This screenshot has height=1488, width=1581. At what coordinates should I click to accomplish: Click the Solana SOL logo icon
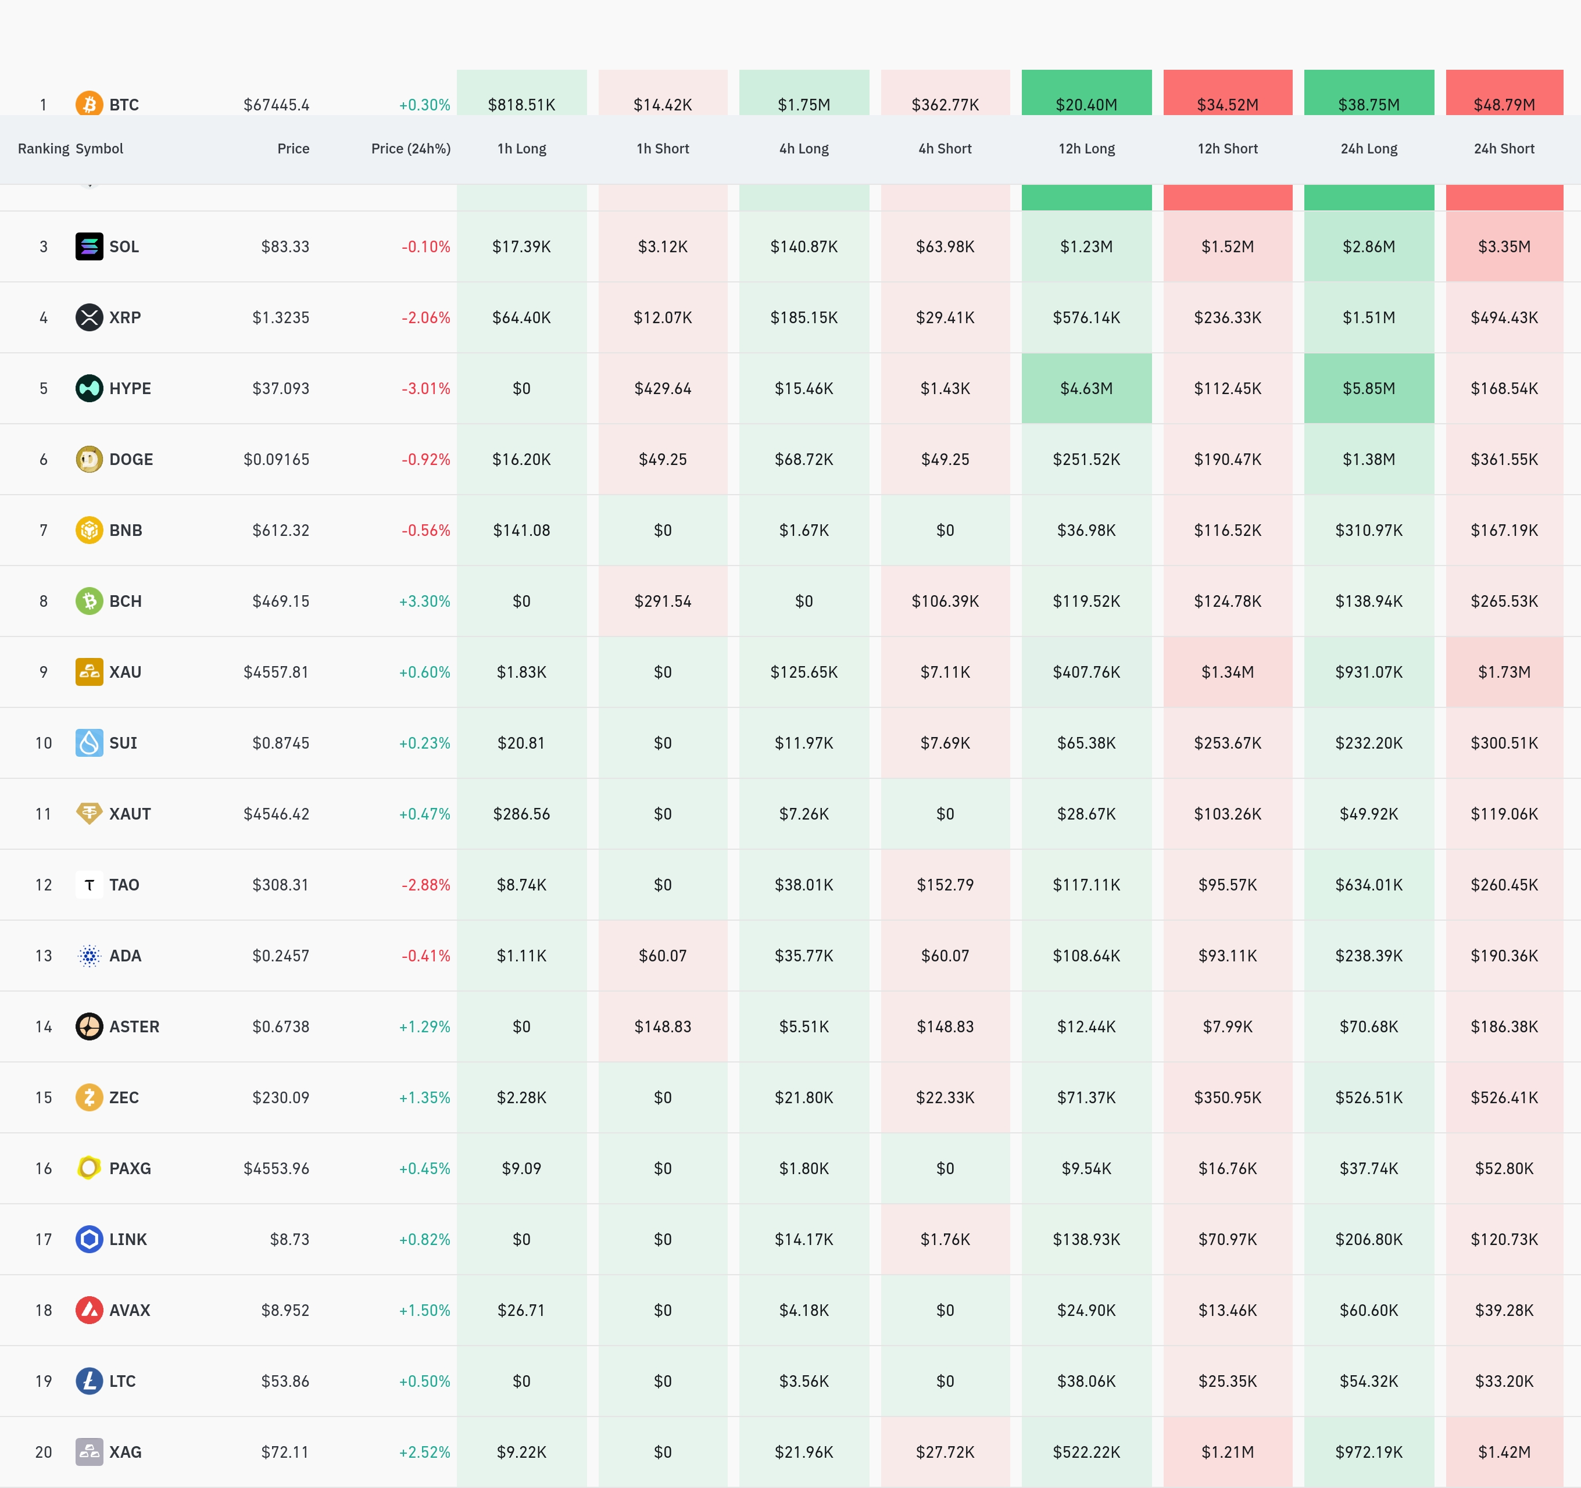tap(89, 246)
